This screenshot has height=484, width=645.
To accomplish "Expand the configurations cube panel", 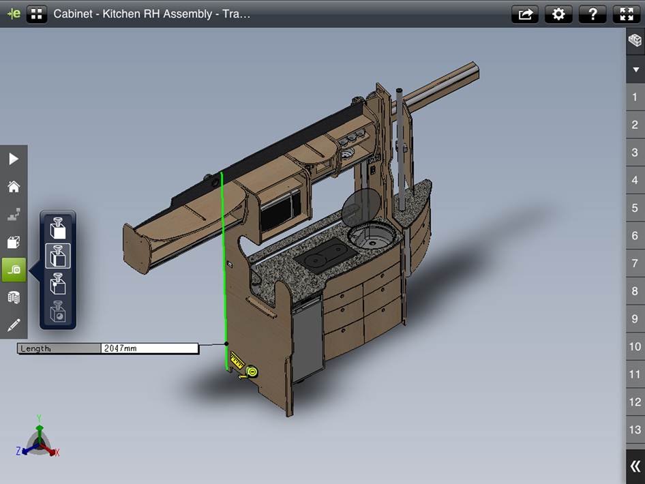I will [635, 41].
